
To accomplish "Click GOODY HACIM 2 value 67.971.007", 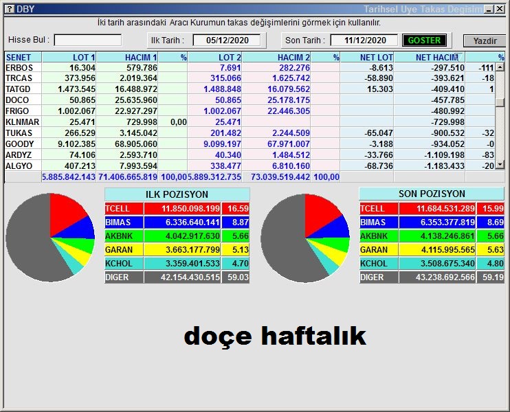I will pos(289,144).
